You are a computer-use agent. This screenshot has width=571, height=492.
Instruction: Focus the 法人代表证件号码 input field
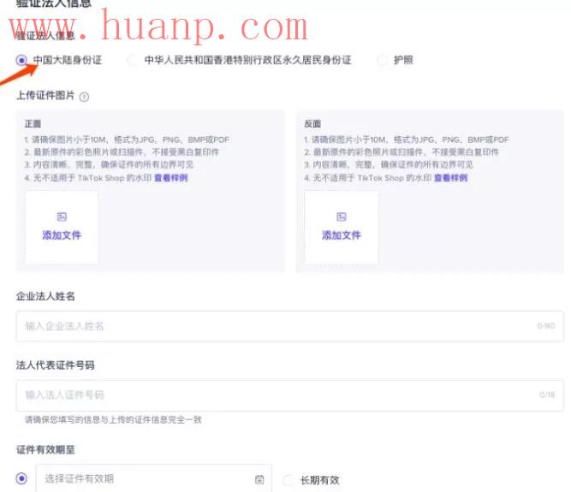[290, 395]
